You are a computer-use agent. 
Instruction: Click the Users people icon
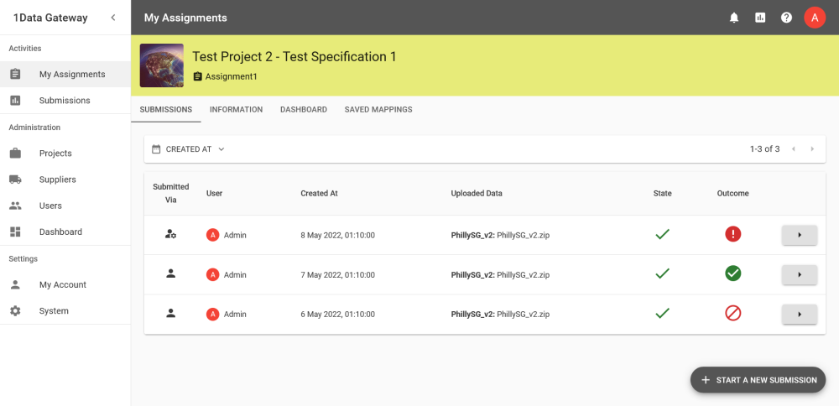15,206
